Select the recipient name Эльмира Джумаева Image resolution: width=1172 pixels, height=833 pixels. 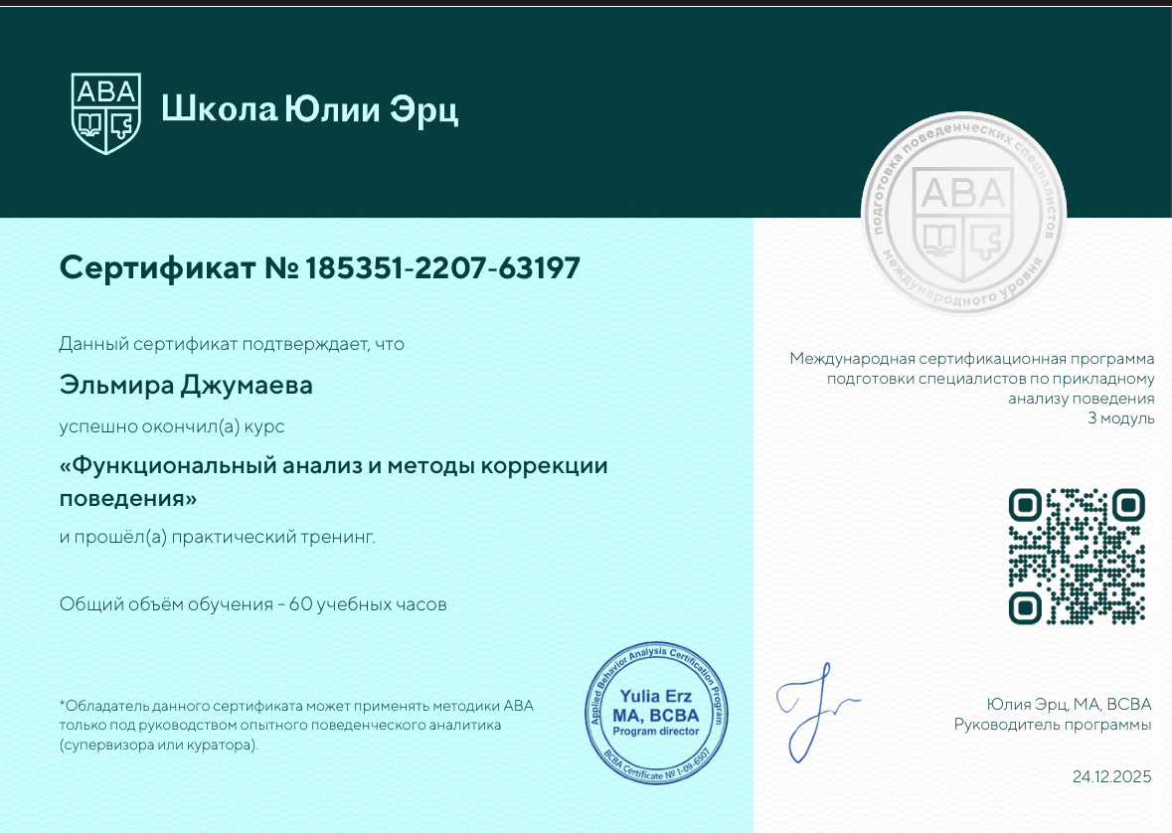point(186,386)
